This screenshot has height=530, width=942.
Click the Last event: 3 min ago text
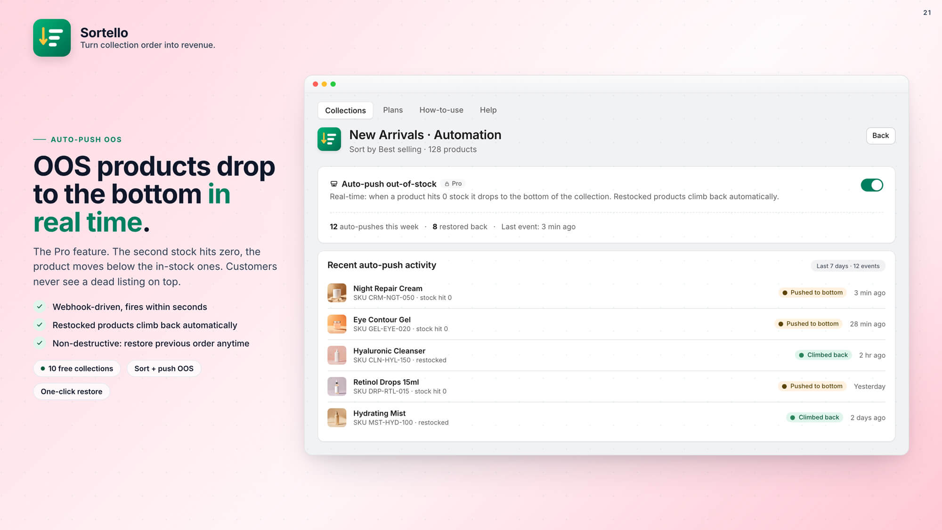point(538,227)
